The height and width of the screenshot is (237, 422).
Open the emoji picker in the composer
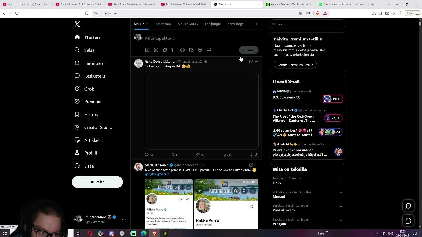(182, 50)
